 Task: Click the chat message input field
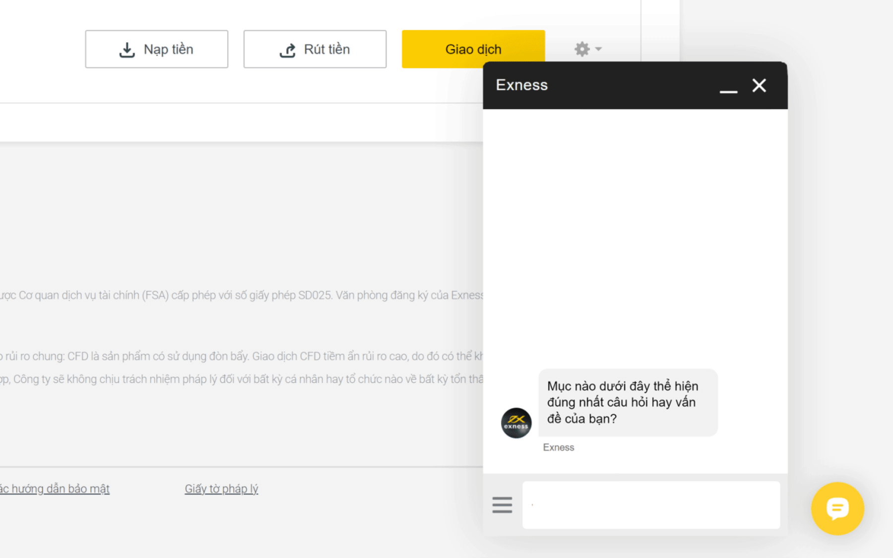651,505
